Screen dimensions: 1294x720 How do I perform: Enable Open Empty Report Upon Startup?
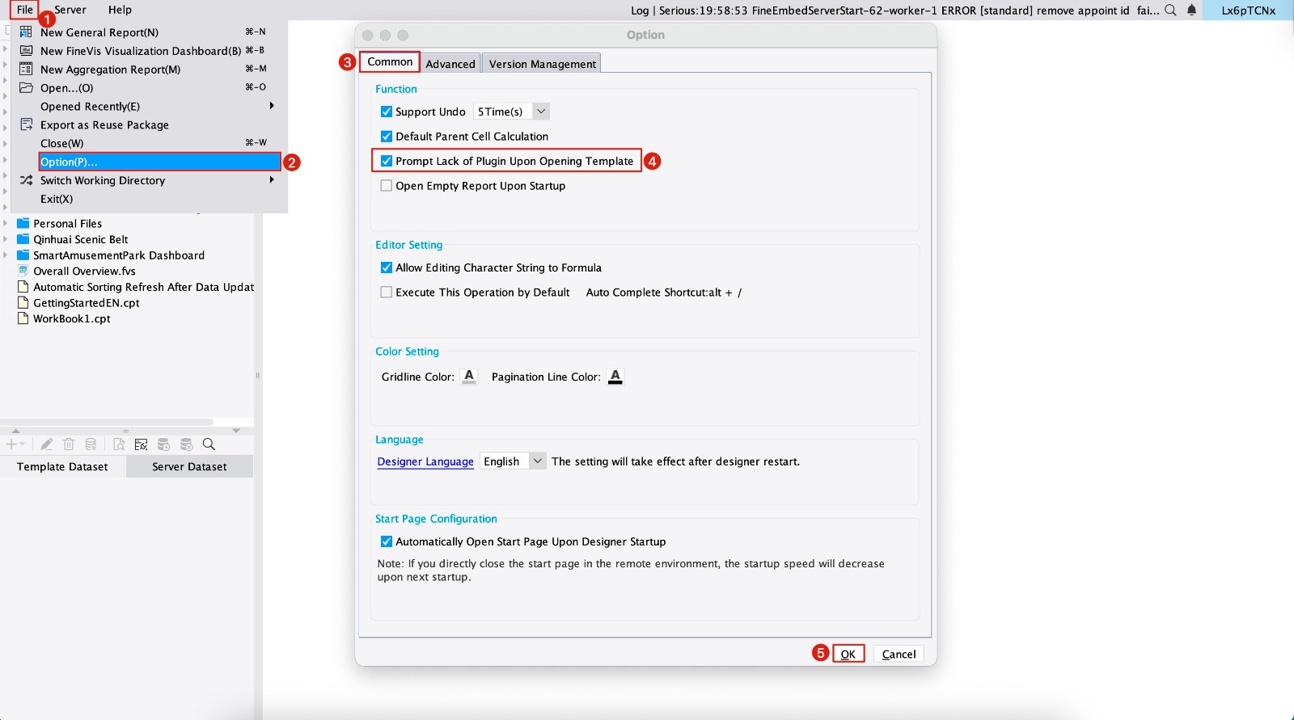(x=387, y=186)
